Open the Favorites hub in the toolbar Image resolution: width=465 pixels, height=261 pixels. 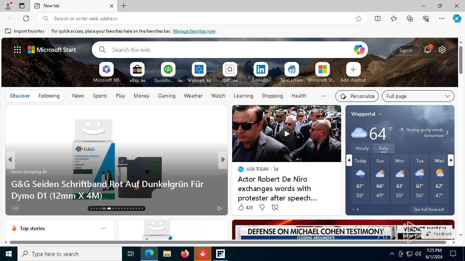[x=394, y=18]
